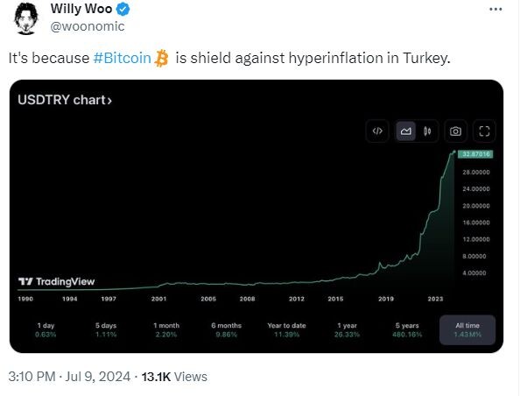Open chart in fullscreen mode icon

[x=484, y=131]
